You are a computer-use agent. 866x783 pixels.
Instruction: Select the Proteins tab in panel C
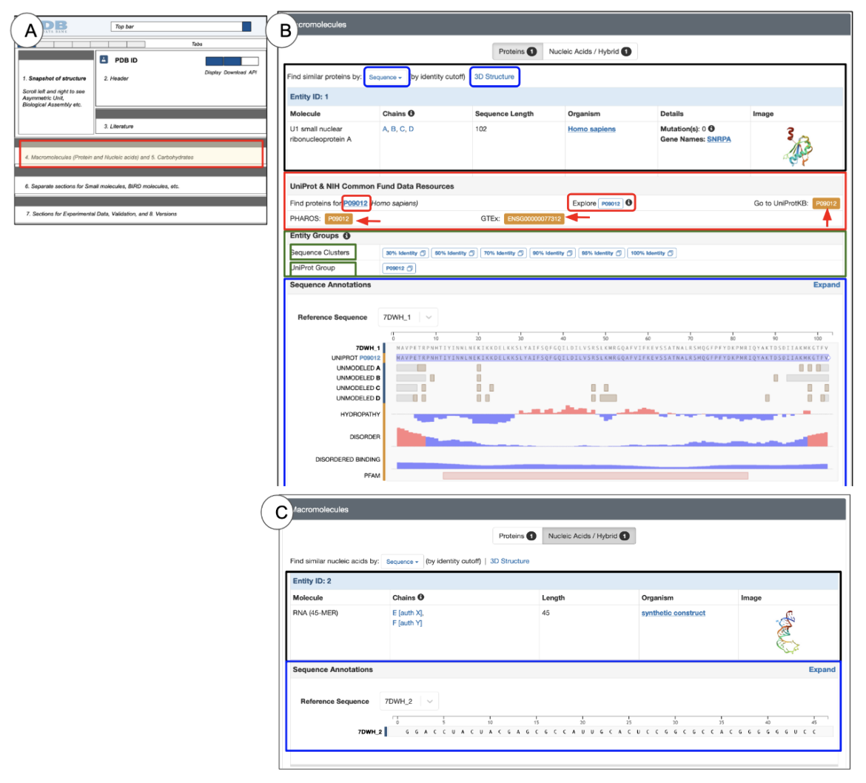pos(517,536)
